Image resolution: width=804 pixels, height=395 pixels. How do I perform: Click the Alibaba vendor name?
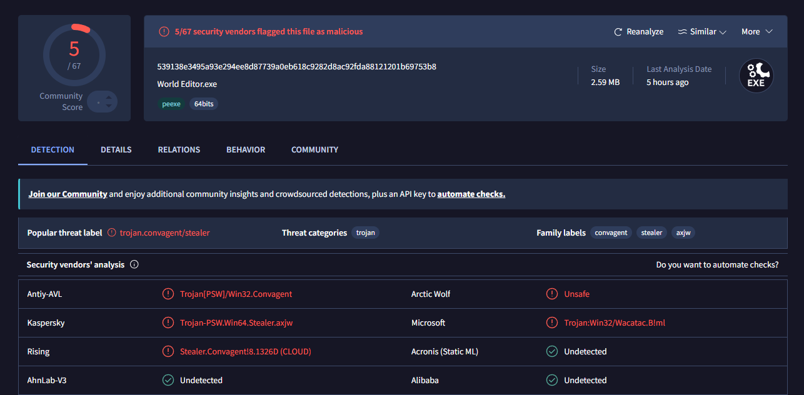(425, 380)
